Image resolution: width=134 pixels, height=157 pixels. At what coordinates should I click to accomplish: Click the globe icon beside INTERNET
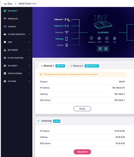coord(5,11)
